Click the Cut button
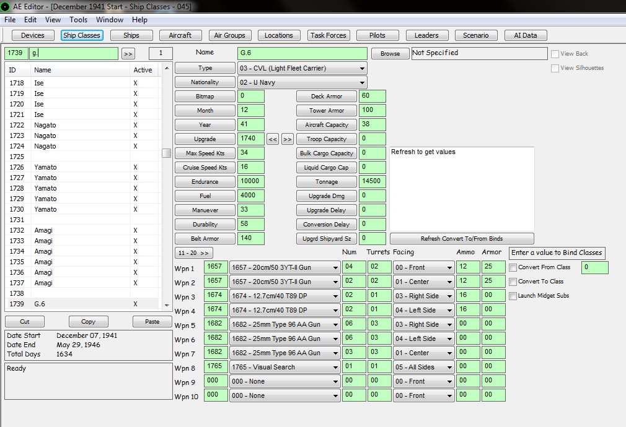Image resolution: width=626 pixels, height=427 pixels. [25, 322]
